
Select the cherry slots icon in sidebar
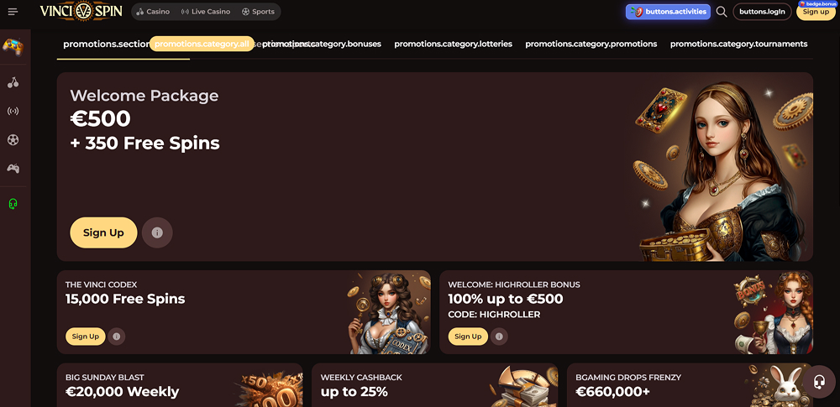pos(13,82)
